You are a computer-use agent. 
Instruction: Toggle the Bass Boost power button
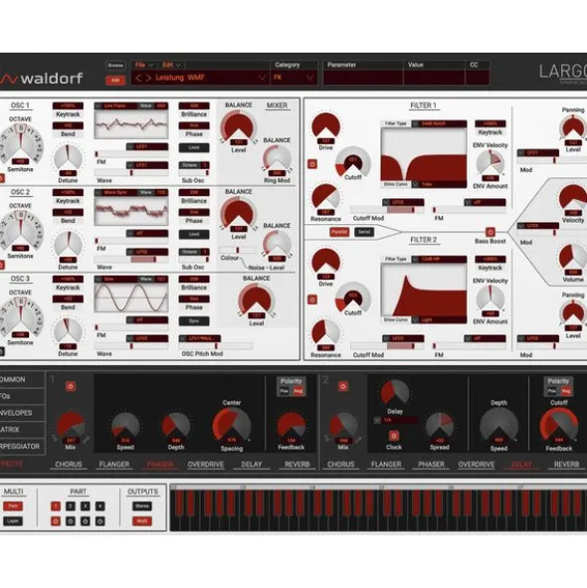coord(489,232)
